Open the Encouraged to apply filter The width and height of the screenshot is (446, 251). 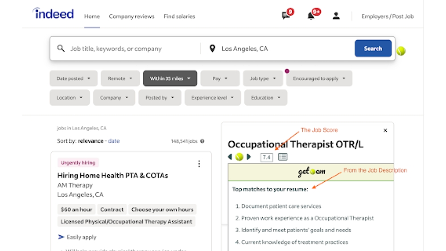[319, 78]
